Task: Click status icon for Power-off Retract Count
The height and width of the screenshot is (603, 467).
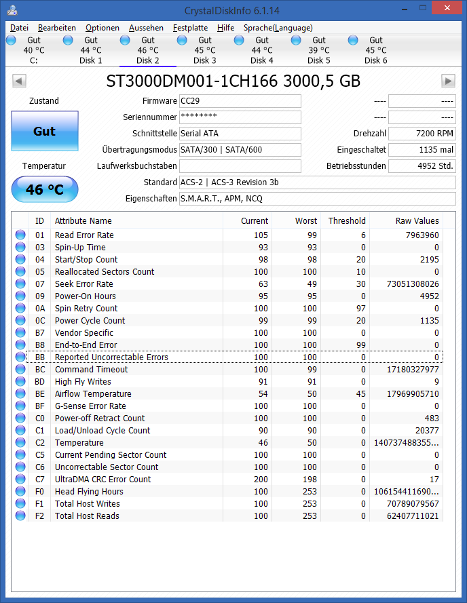Action: point(20,418)
